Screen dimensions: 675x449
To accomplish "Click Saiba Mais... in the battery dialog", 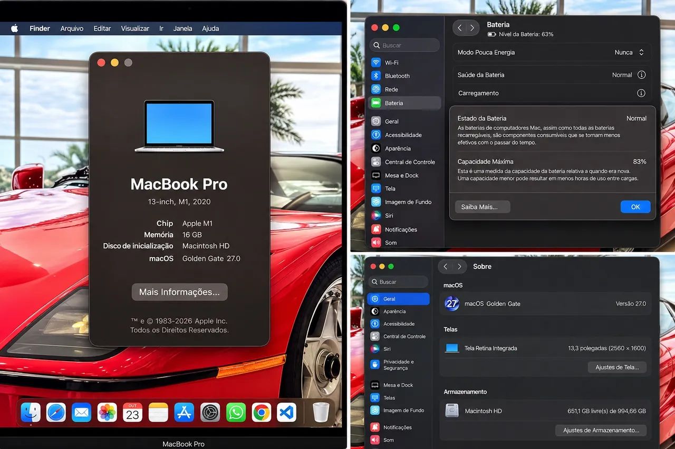I will click(483, 207).
